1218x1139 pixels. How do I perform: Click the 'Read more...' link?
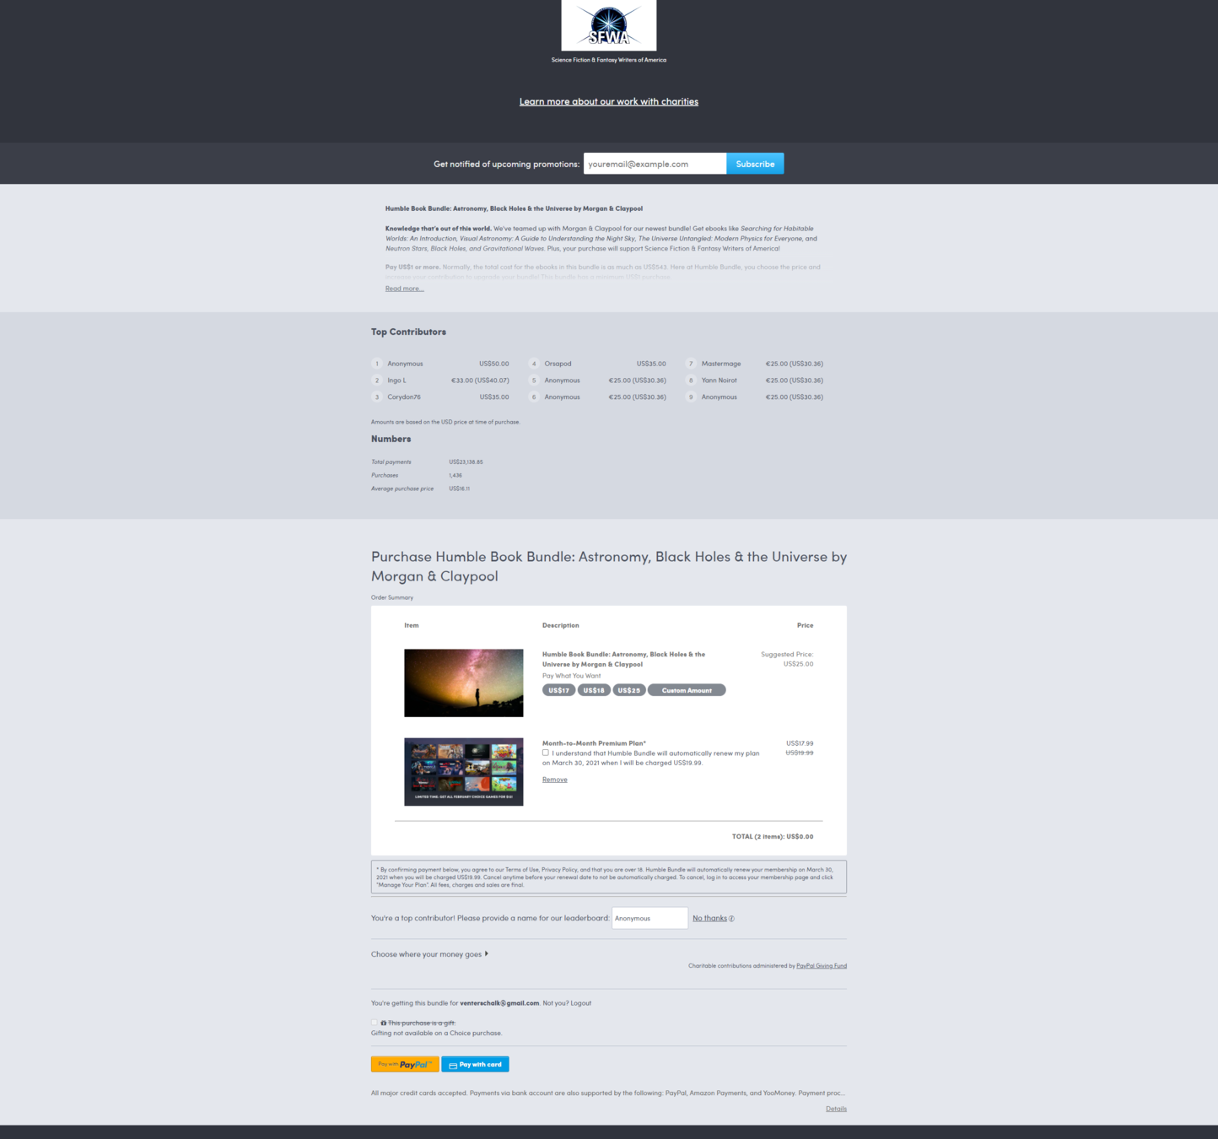click(x=405, y=289)
